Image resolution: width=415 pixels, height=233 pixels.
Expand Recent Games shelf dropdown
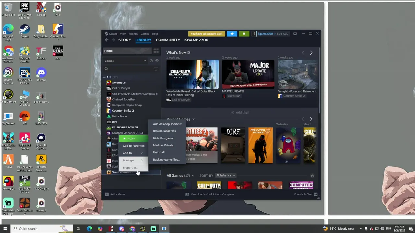[x=193, y=119]
